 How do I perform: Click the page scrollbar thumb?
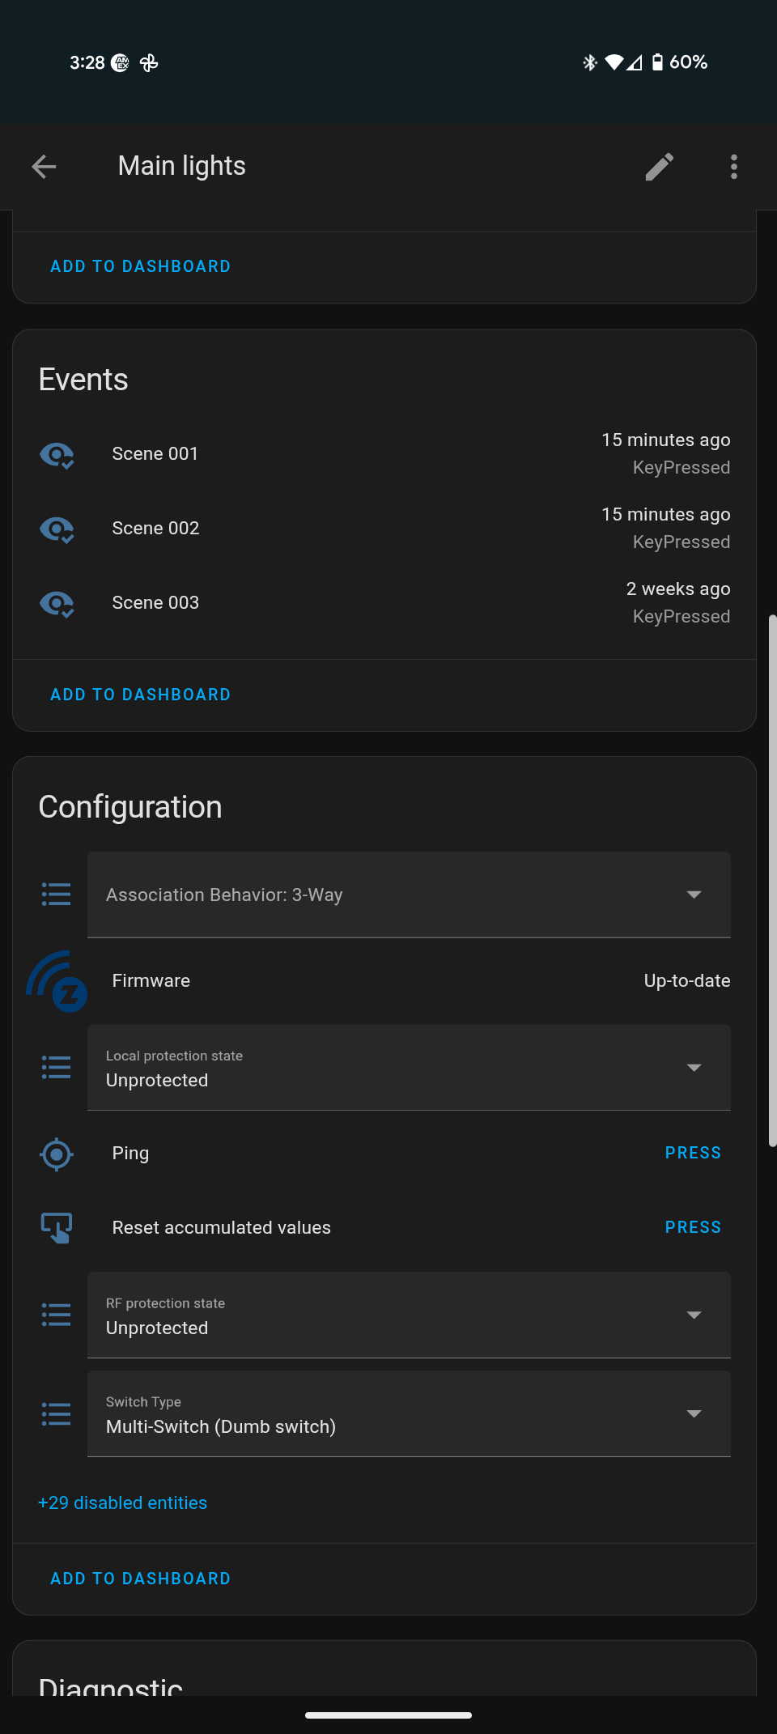(x=773, y=881)
